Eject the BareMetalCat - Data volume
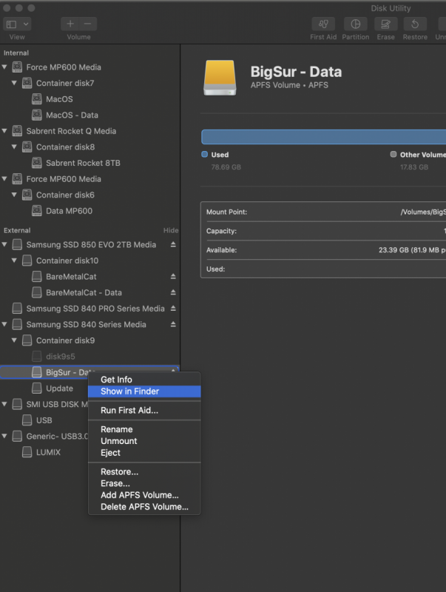 (173, 292)
